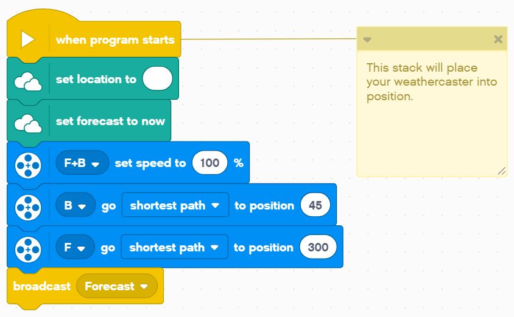
Task: Click the cloud icon on set location block
Action: pos(28,80)
